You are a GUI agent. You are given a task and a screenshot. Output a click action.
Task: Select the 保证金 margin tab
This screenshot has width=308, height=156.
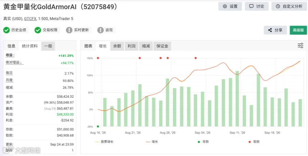pos(162,46)
